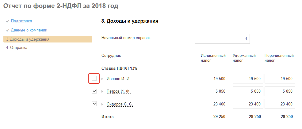Open the Данные о компании step link
The height and width of the screenshot is (129, 302).
[29, 30]
